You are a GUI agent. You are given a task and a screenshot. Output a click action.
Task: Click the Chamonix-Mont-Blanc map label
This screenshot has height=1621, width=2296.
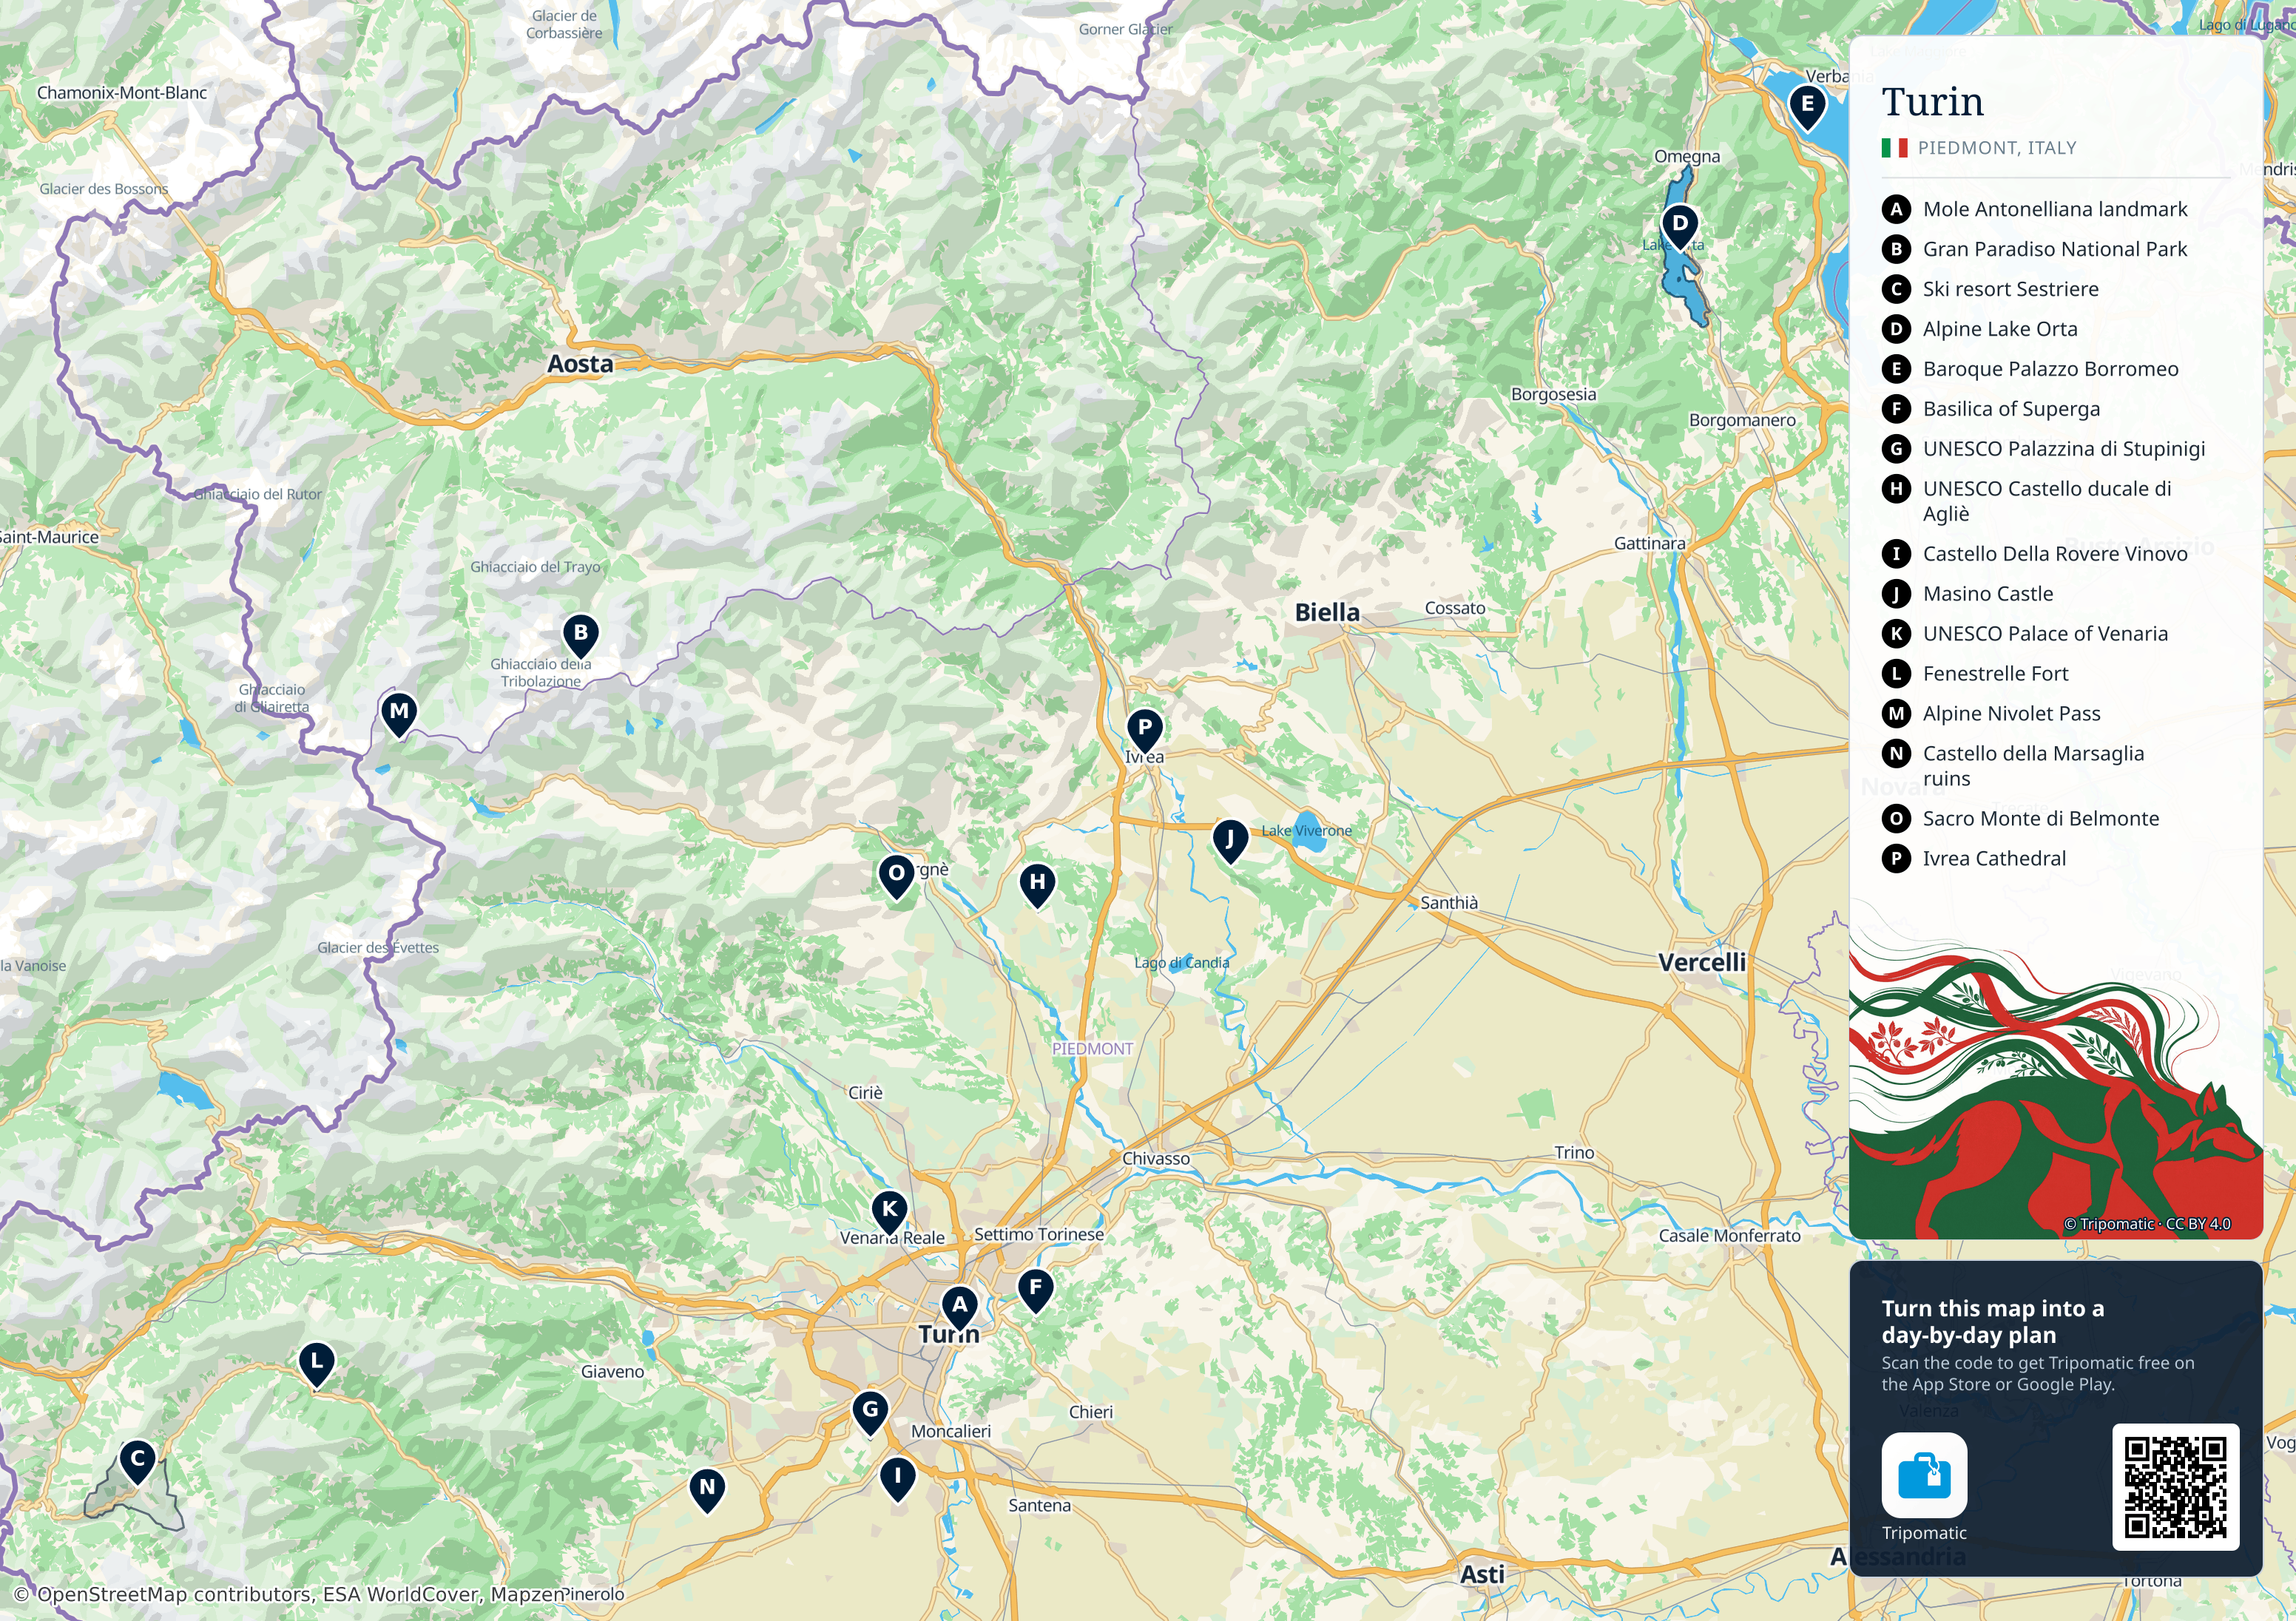(x=122, y=93)
